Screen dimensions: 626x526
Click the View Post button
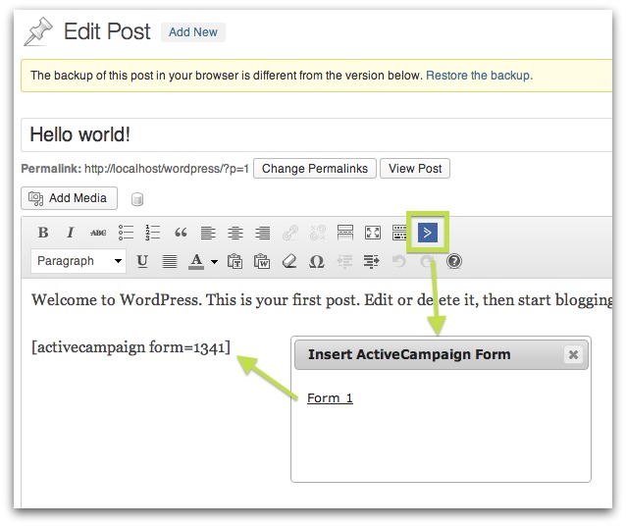[415, 169]
